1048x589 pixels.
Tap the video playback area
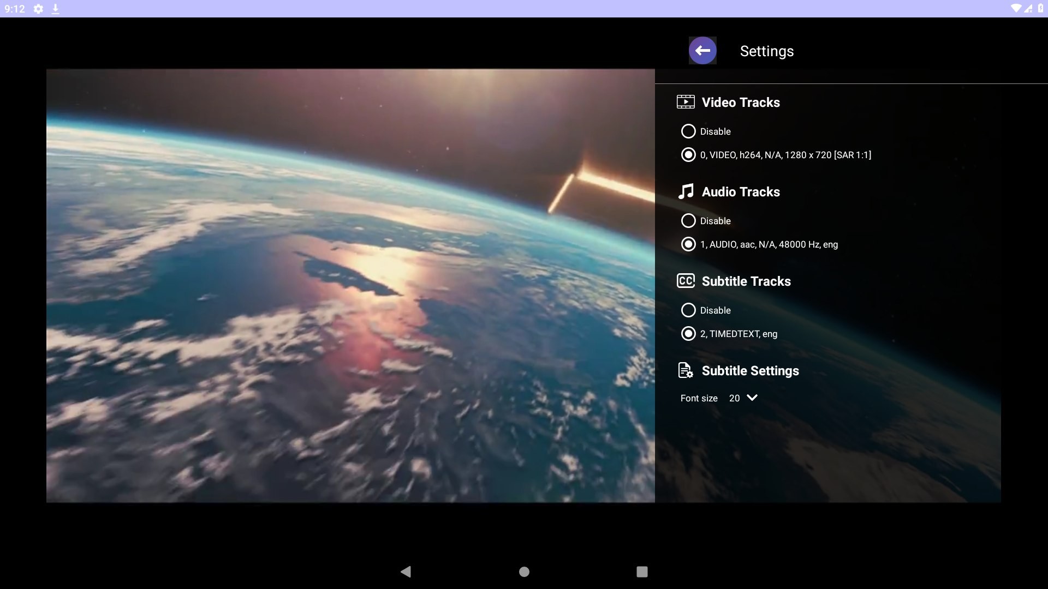click(350, 285)
